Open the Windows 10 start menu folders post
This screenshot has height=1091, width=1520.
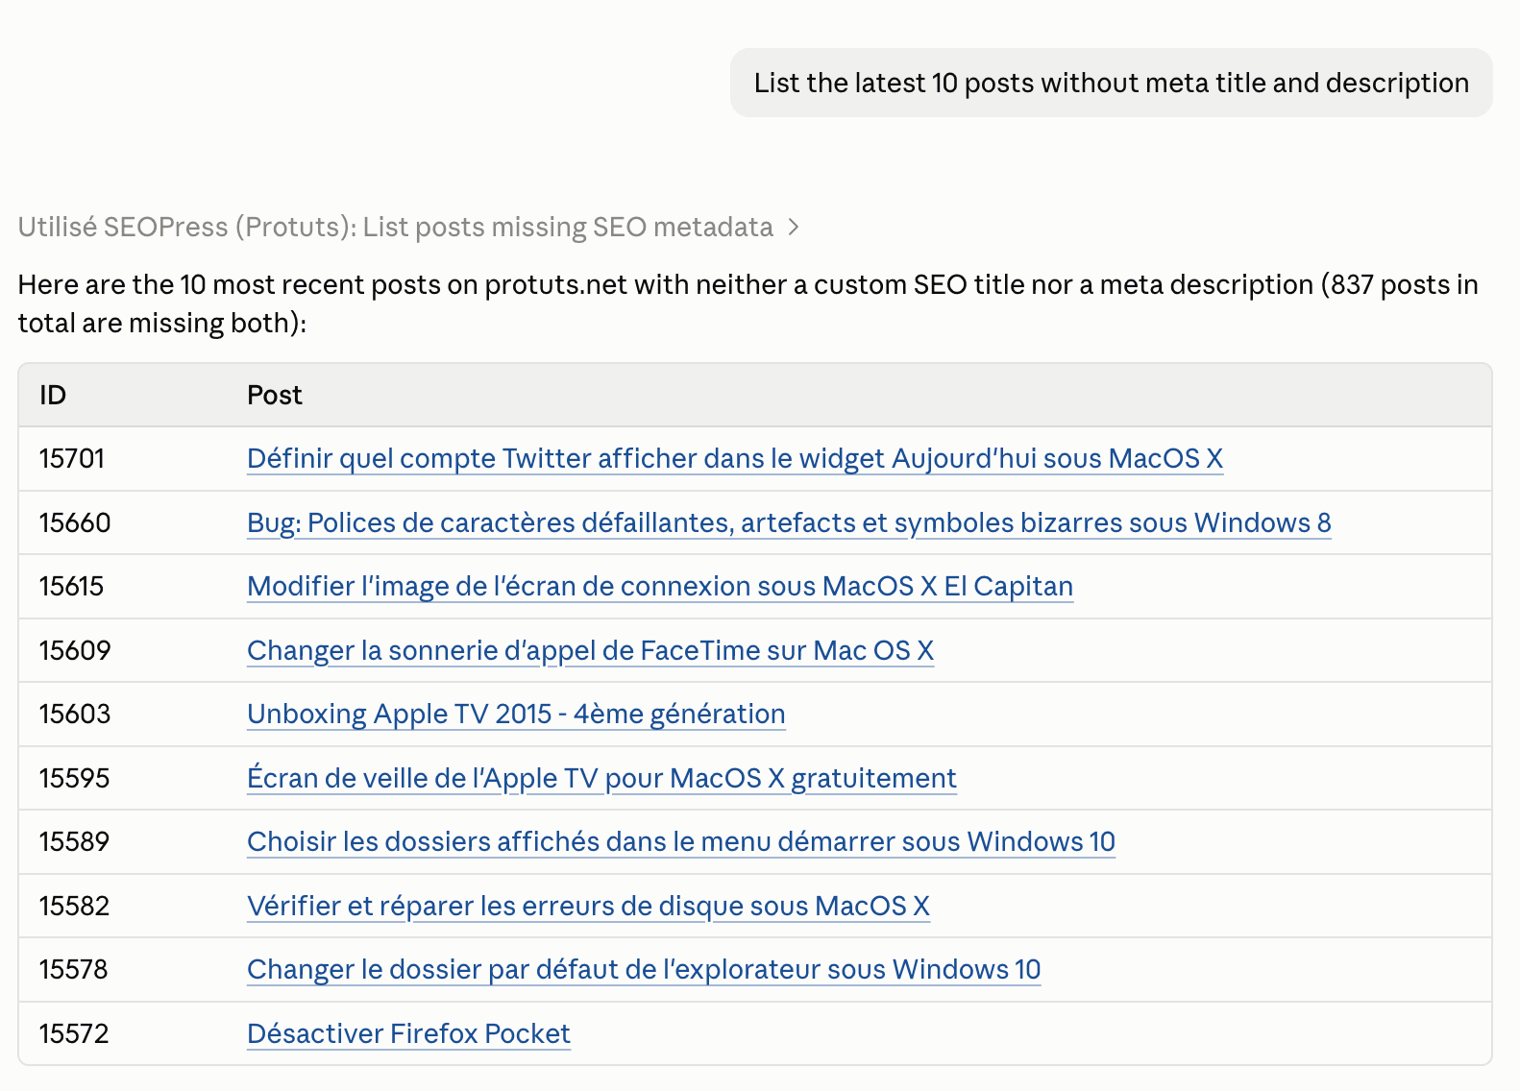tap(681, 842)
